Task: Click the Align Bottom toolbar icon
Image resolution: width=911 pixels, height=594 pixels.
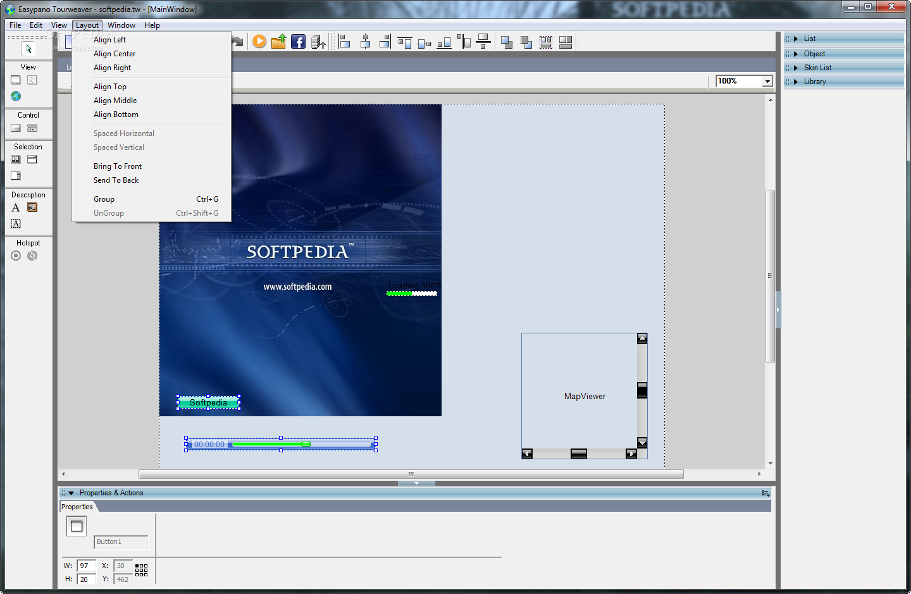Action: [444, 42]
